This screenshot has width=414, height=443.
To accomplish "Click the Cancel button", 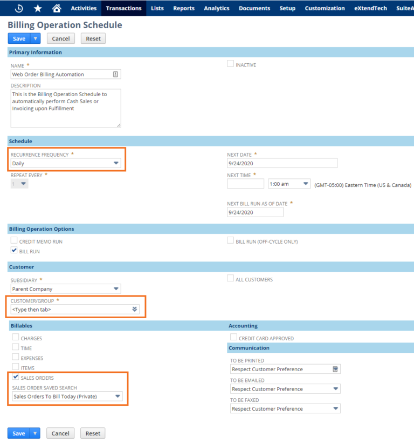I will 60,38.
